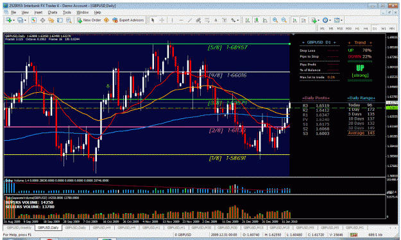Open the File menu
Screen dimensions: 401x240
[x=13, y=12]
